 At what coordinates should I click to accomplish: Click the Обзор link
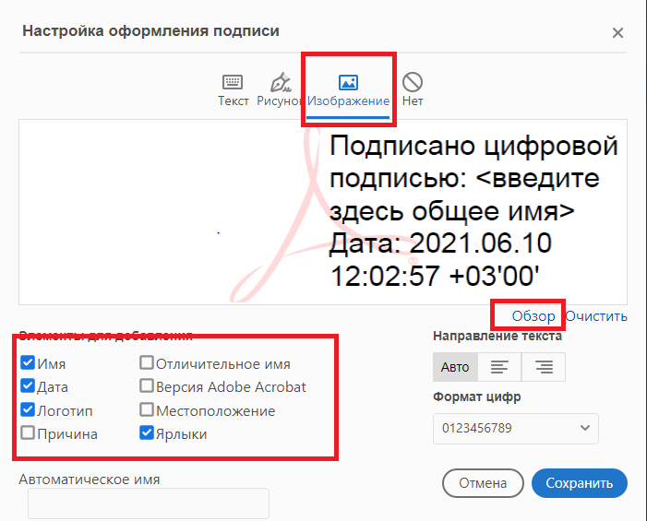tap(533, 316)
